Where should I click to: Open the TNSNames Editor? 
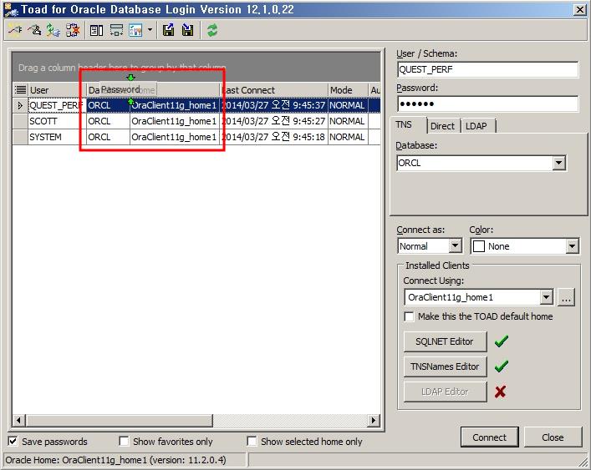pyautogui.click(x=445, y=366)
